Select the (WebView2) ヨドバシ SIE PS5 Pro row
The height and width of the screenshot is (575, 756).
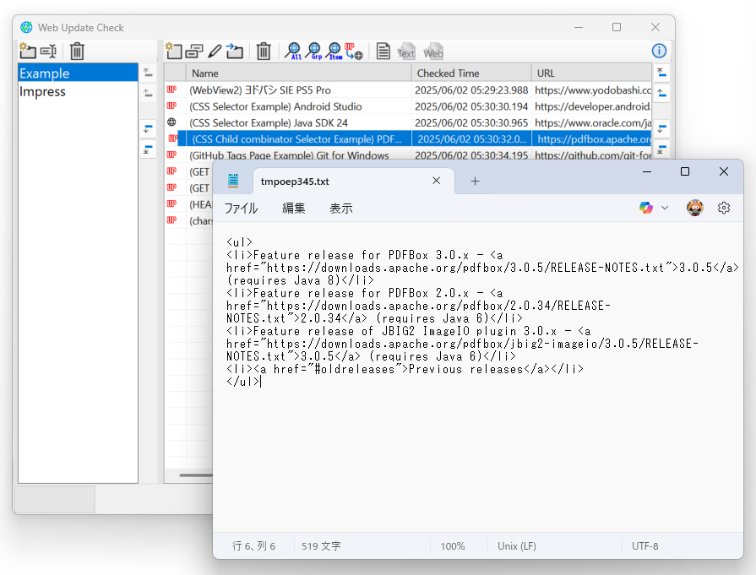pyautogui.click(x=408, y=90)
